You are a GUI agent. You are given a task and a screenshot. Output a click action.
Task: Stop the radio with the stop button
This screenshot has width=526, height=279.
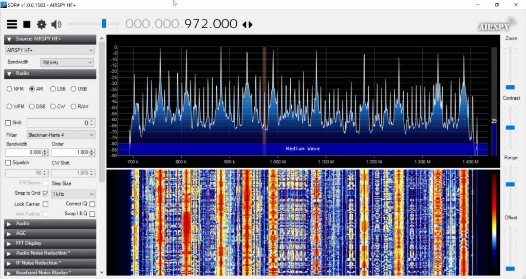click(27, 24)
